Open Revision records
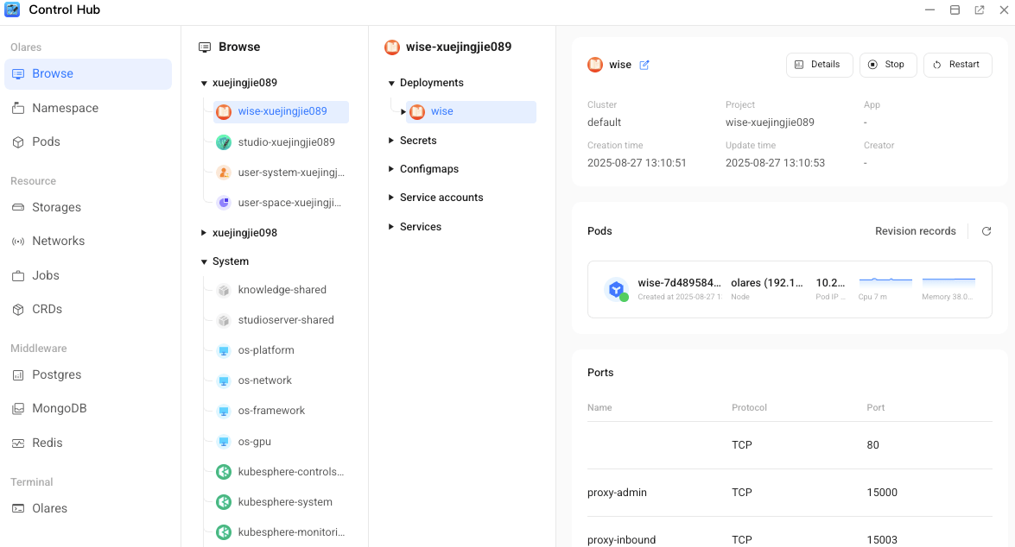The width and height of the screenshot is (1015, 547). pyautogui.click(x=915, y=231)
